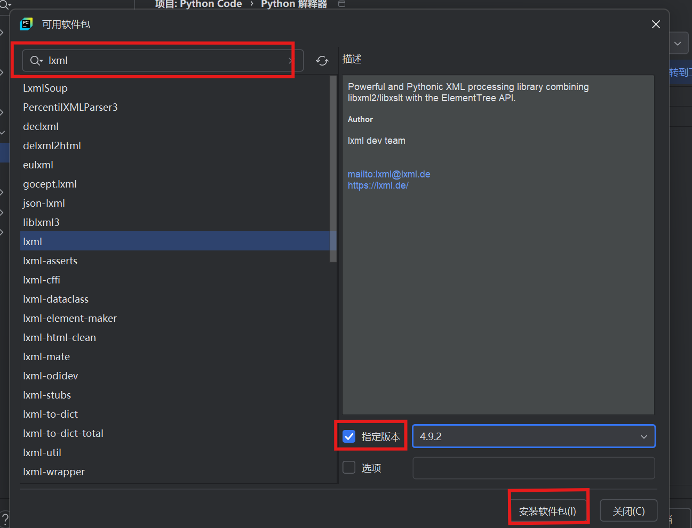This screenshot has height=528, width=692.
Task: Click the 关闭(C) button
Action: coord(629,511)
